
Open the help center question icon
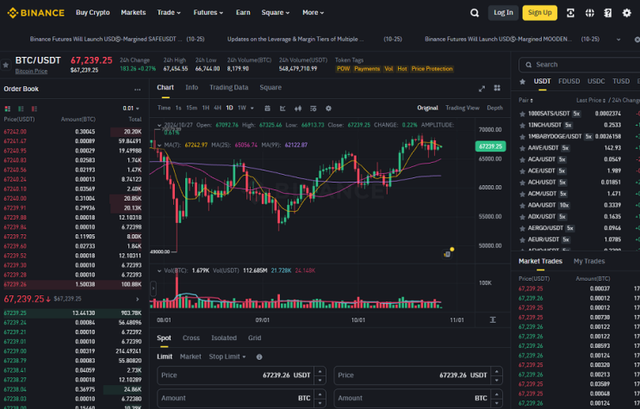(608, 13)
